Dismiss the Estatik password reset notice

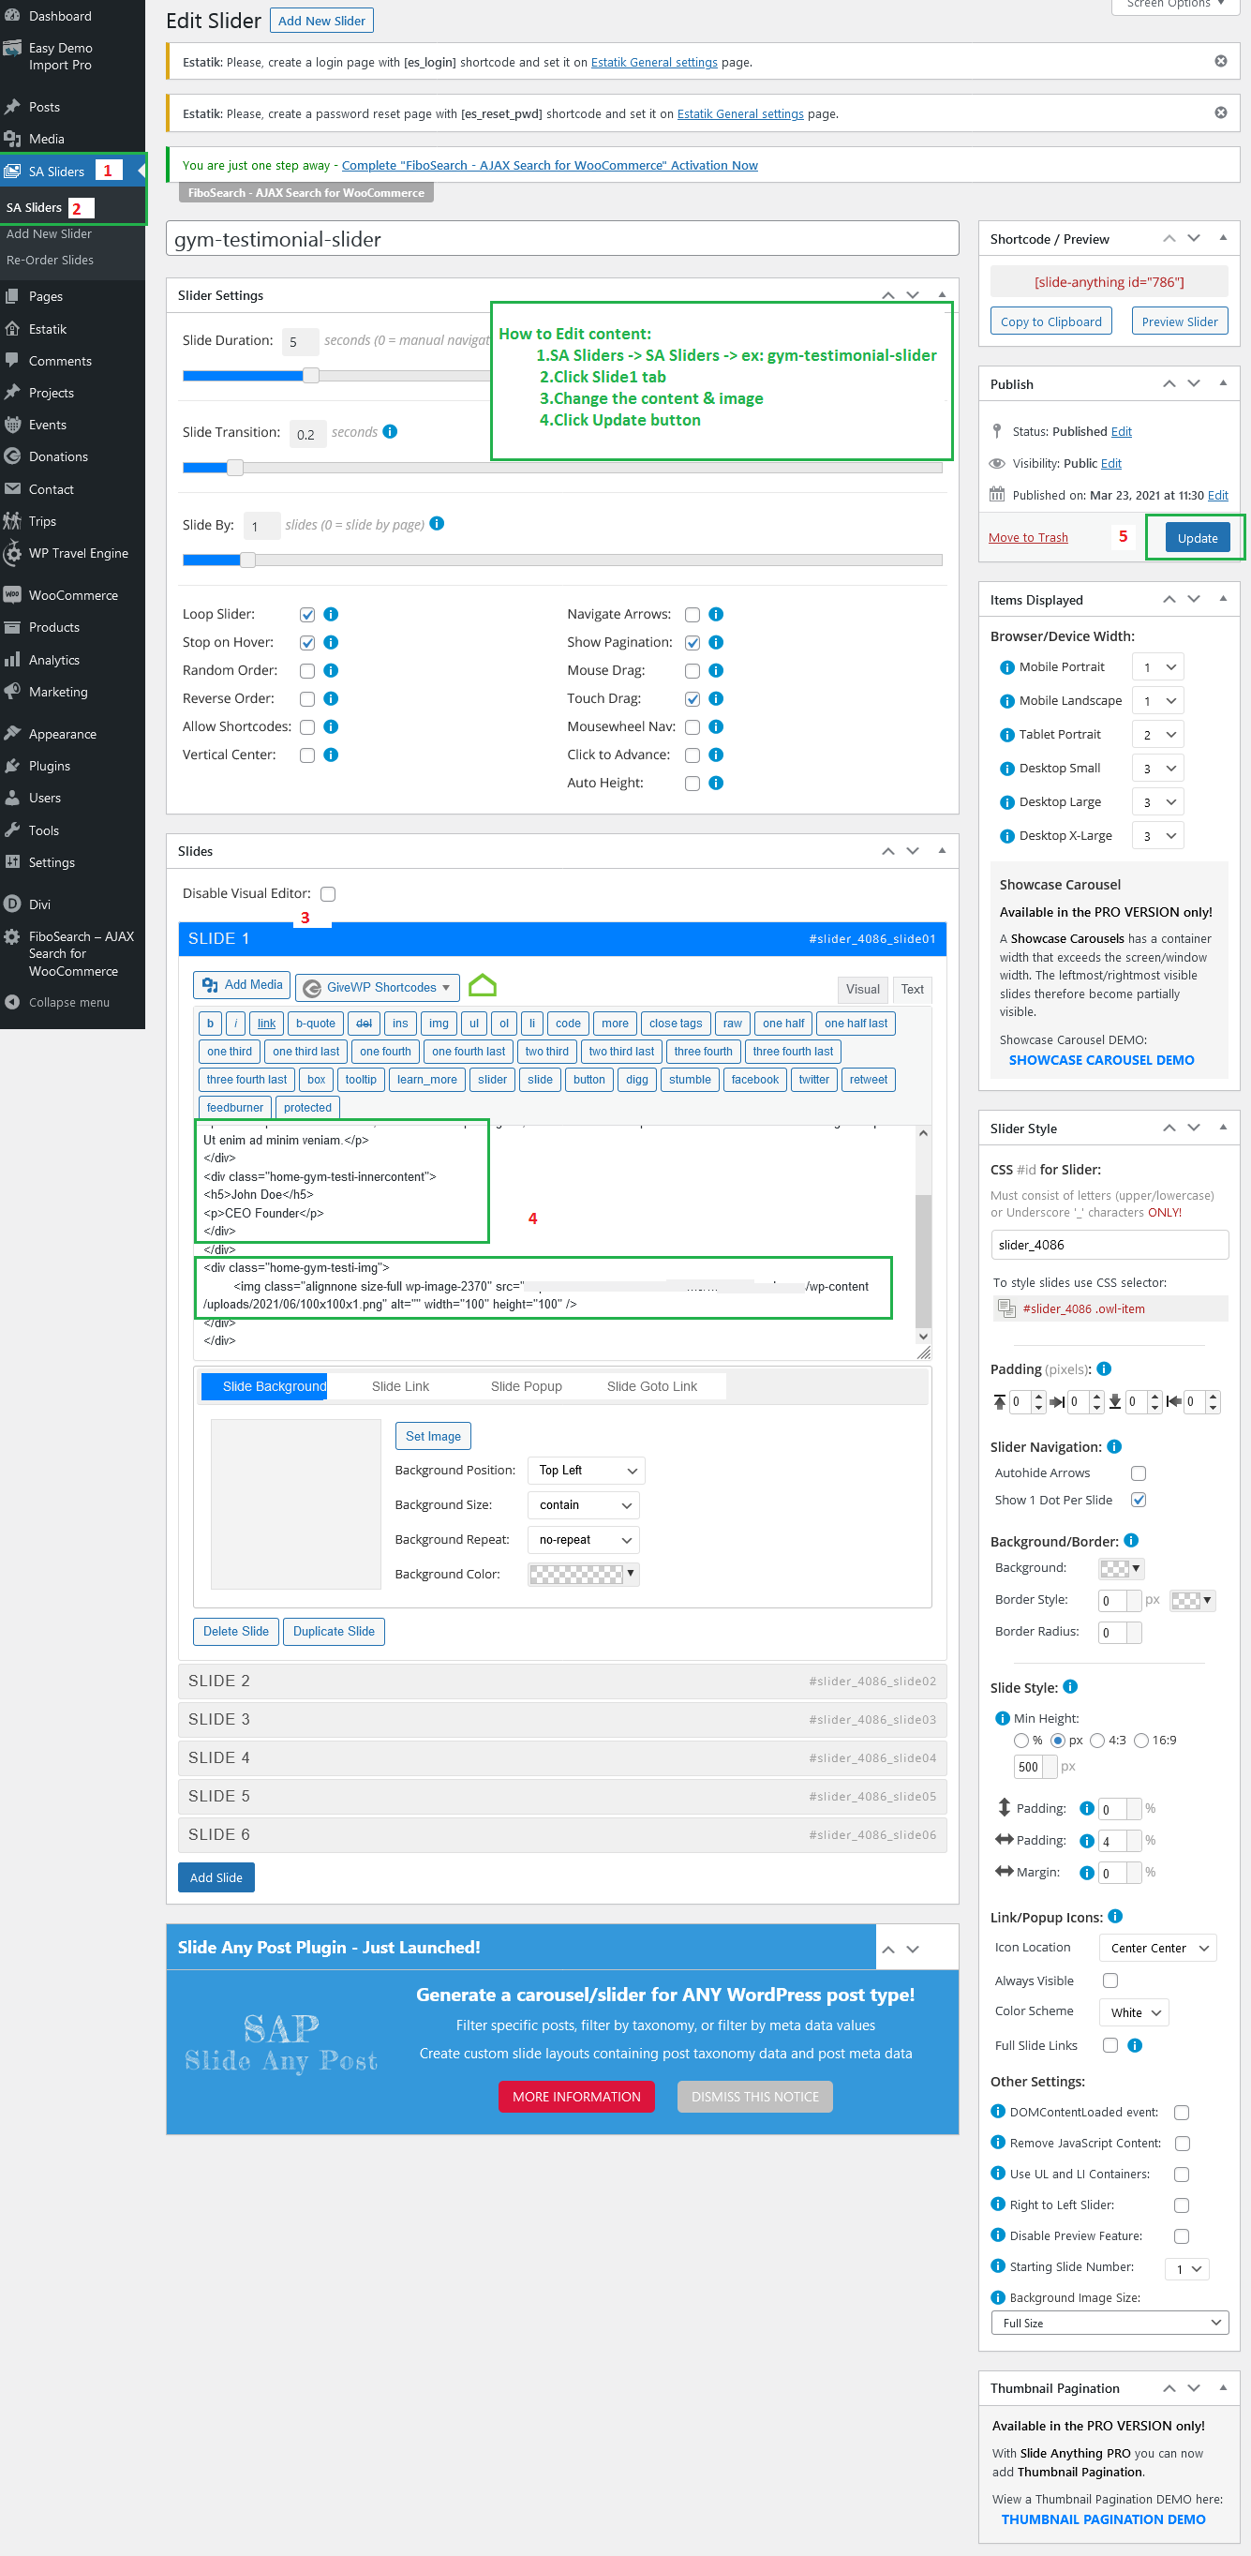point(1220,113)
